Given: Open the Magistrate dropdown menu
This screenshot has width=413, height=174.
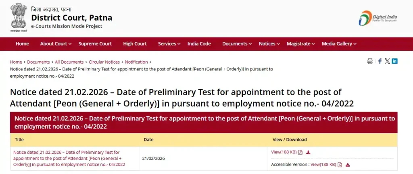Looking at the screenshot, I should (301, 43).
